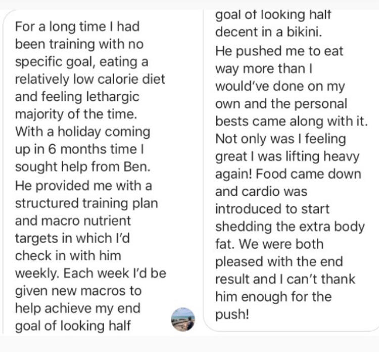
Task: Tap the line 'He pushed me to eat'
Action: pos(279,51)
